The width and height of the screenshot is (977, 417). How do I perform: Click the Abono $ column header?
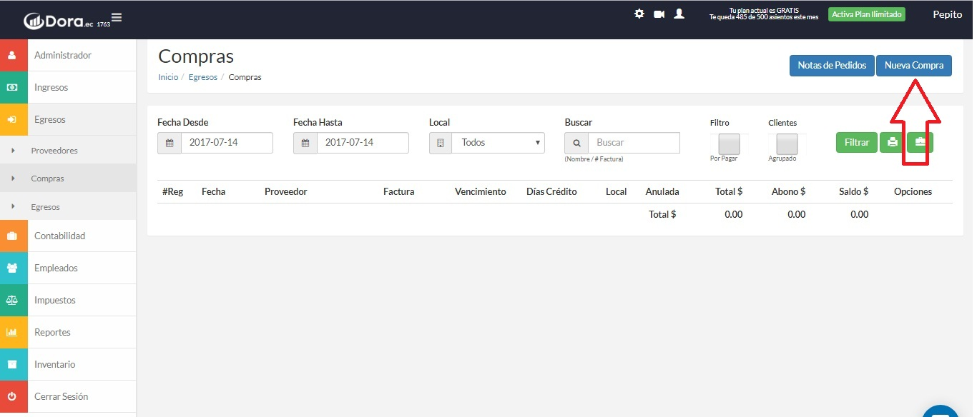789,191
